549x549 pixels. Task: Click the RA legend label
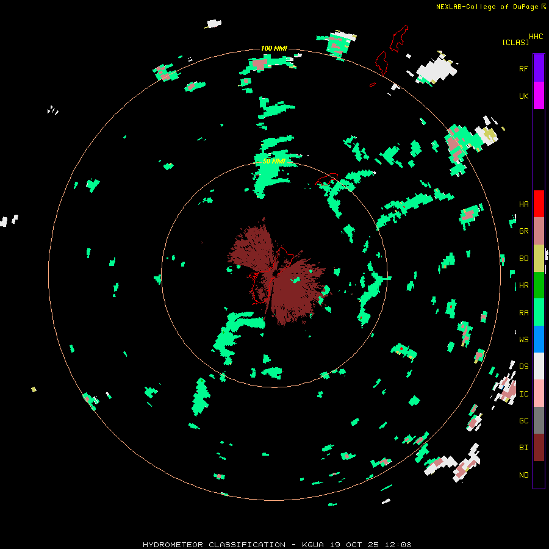(x=523, y=313)
